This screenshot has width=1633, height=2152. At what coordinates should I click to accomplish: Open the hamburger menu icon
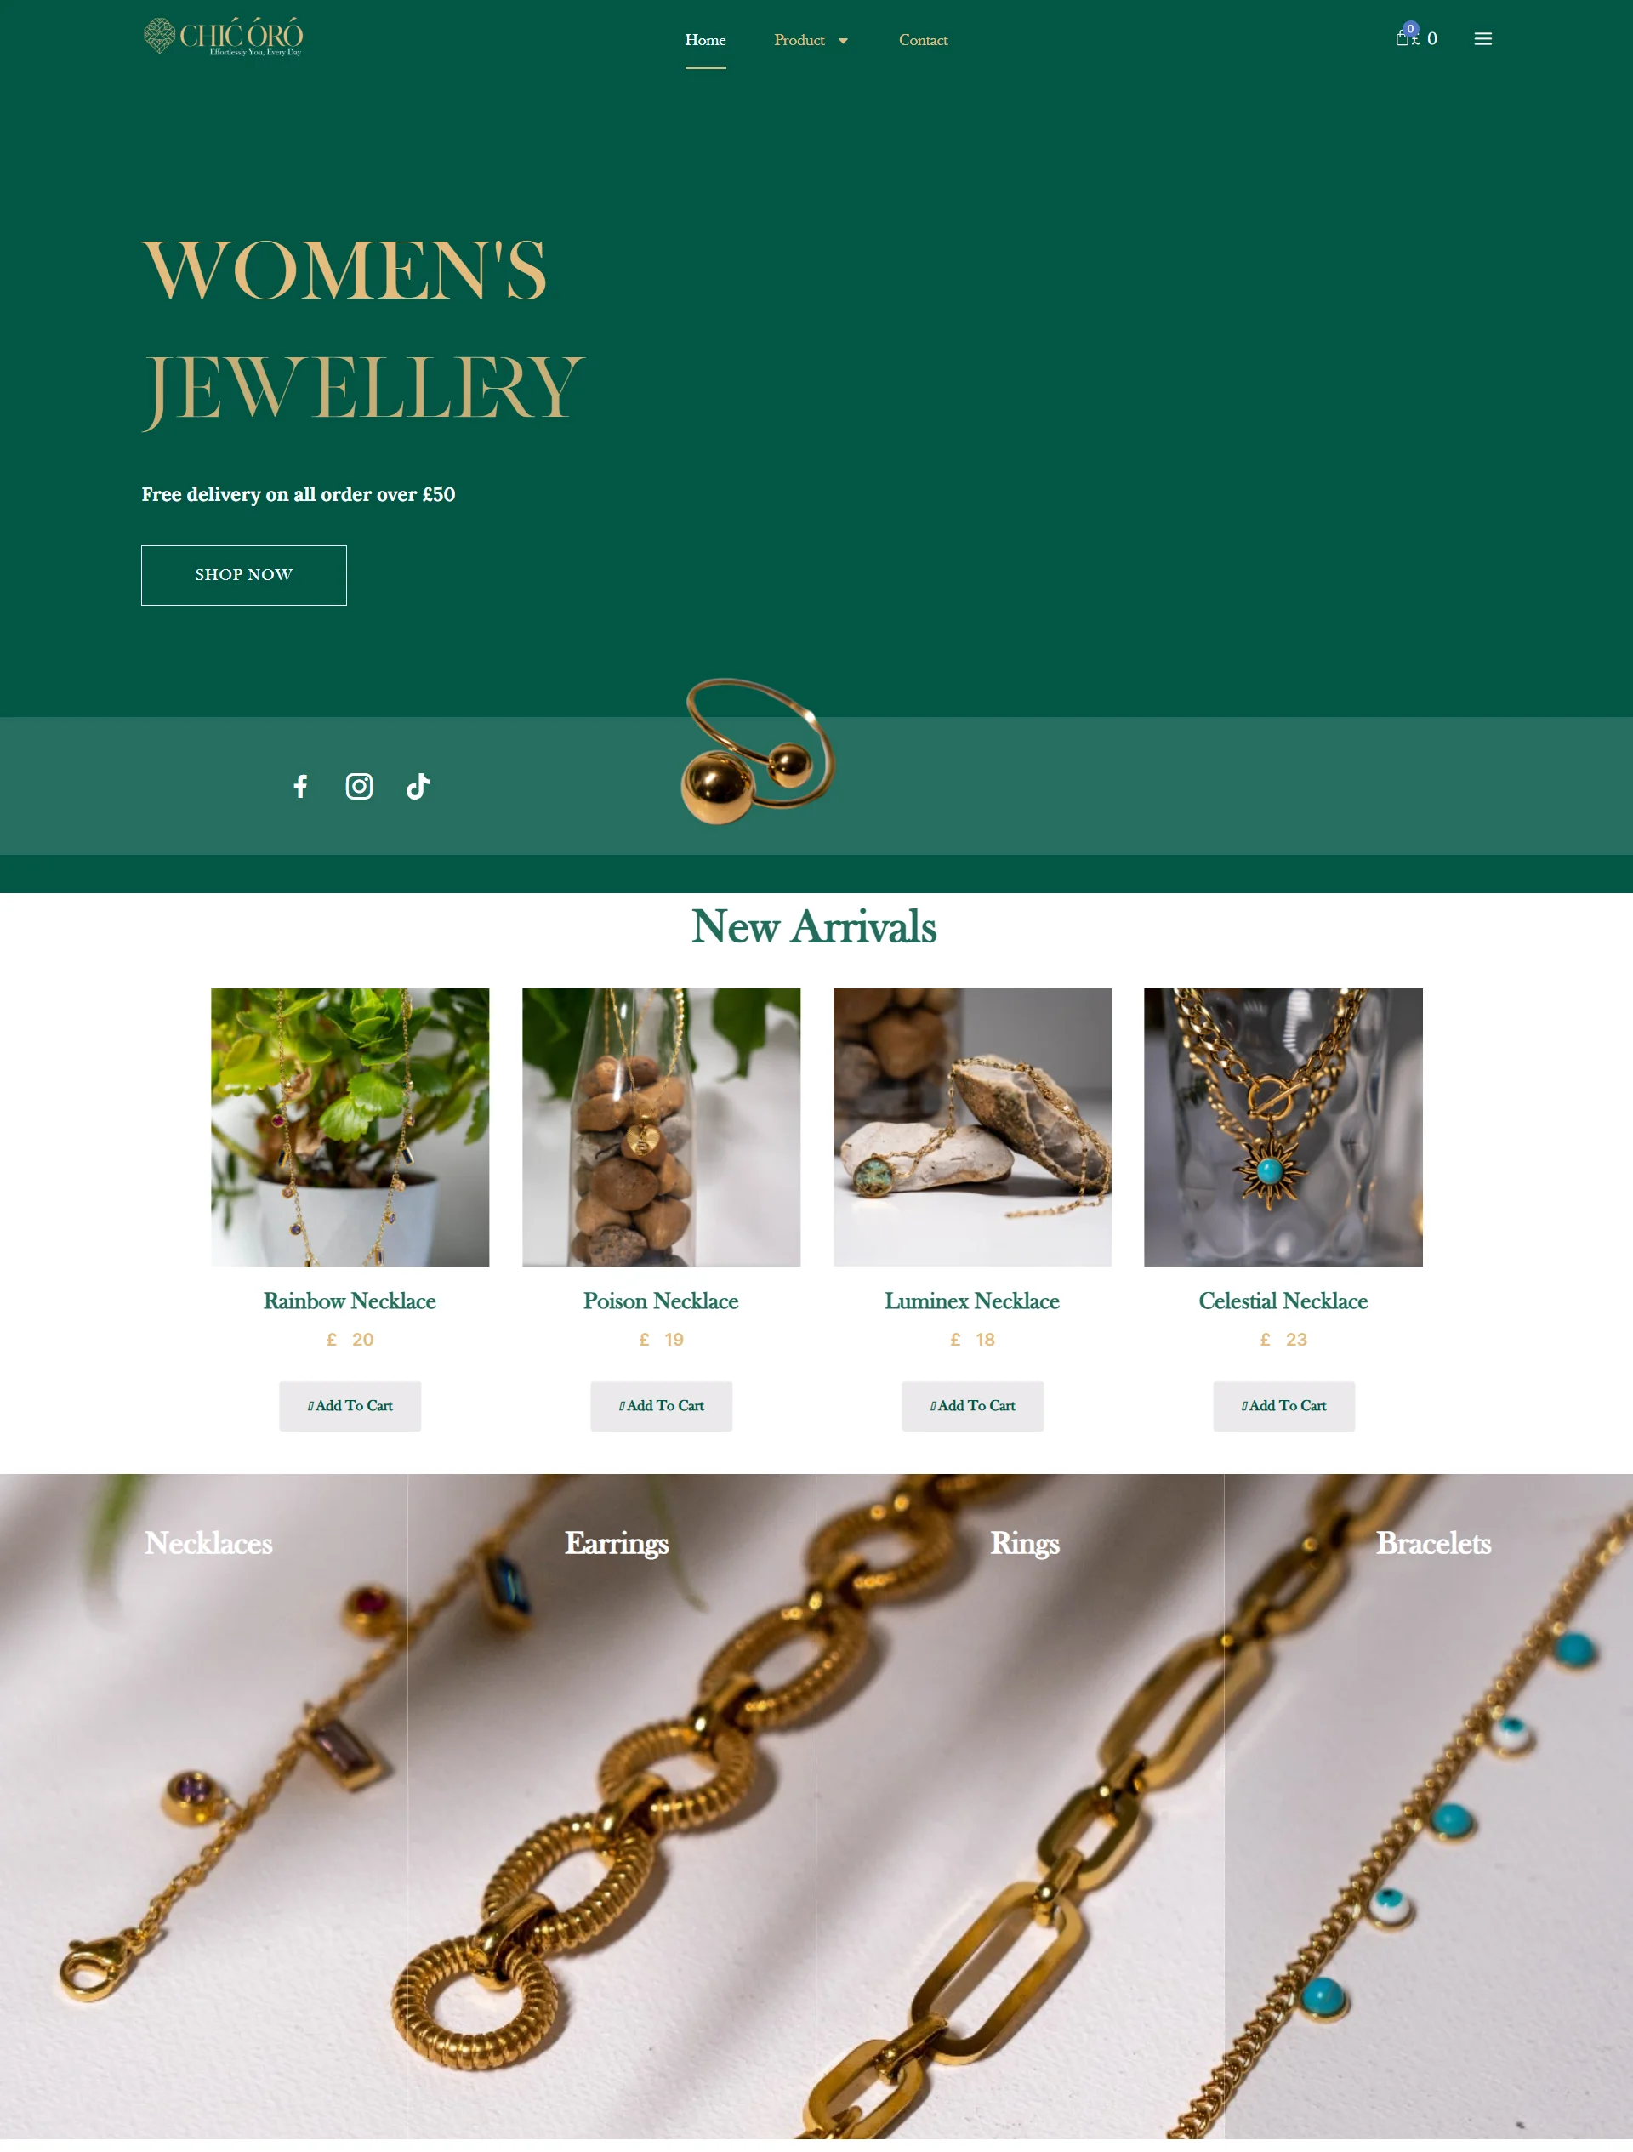tap(1482, 39)
